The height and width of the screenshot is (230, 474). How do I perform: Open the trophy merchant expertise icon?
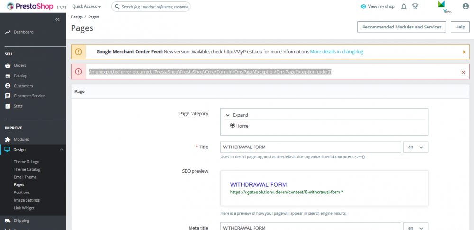(x=415, y=6)
